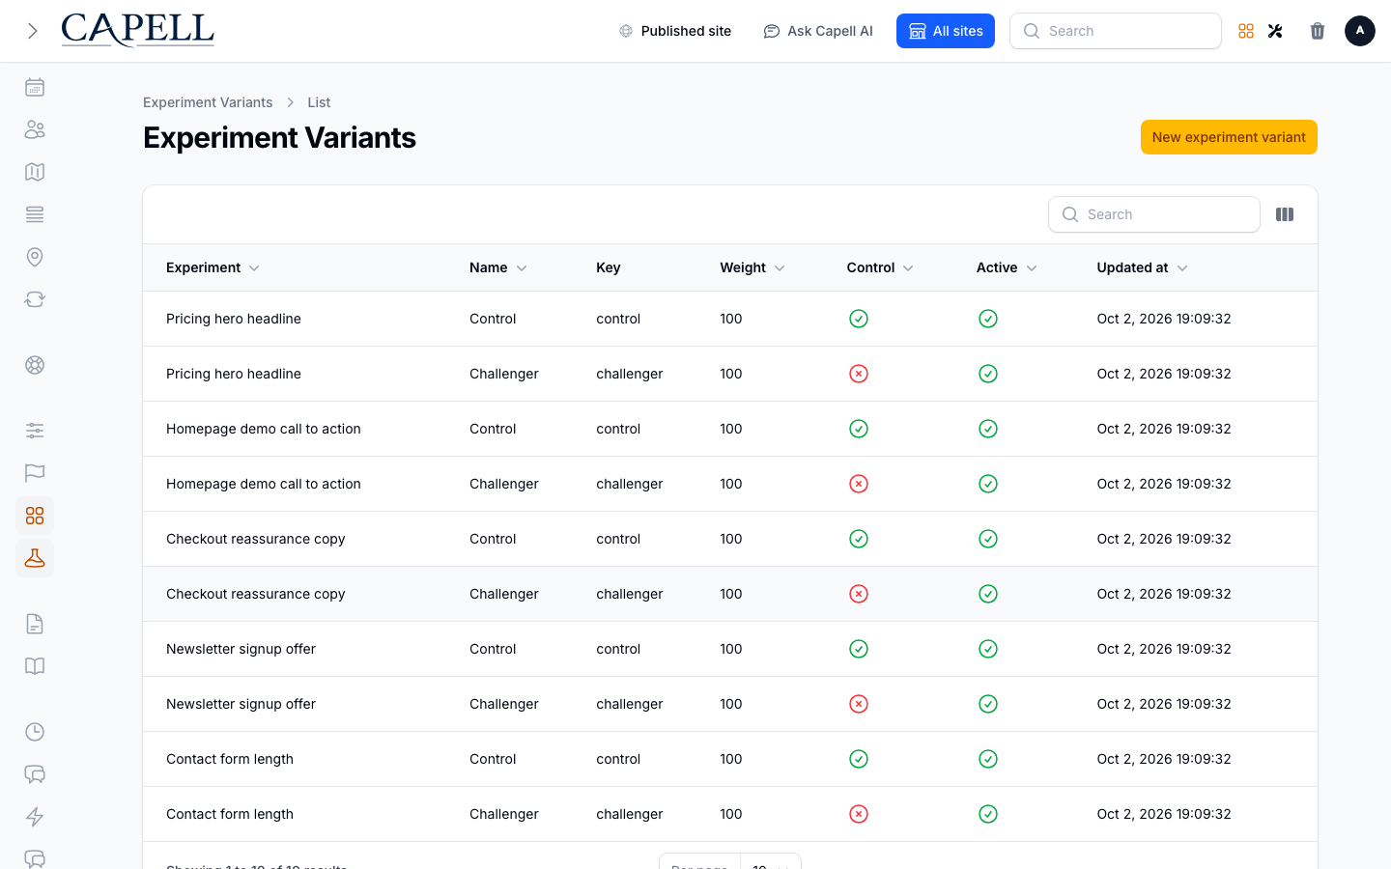Open the flask experiments icon in the sidebar
Viewport: 1391px width, 869px height.
click(35, 558)
